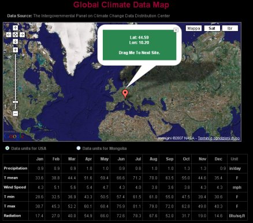Click the center return-to-last-view icon
253x223 pixels.
pos(16,35)
